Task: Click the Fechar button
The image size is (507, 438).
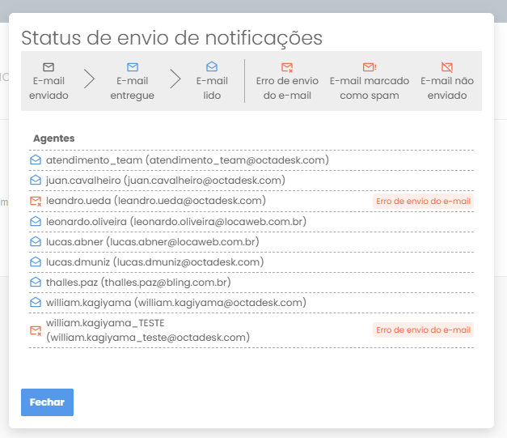Action: [x=47, y=402]
